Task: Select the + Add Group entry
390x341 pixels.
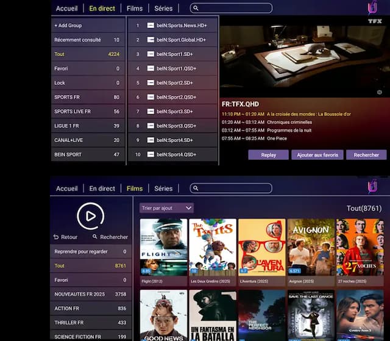Action: click(88, 26)
